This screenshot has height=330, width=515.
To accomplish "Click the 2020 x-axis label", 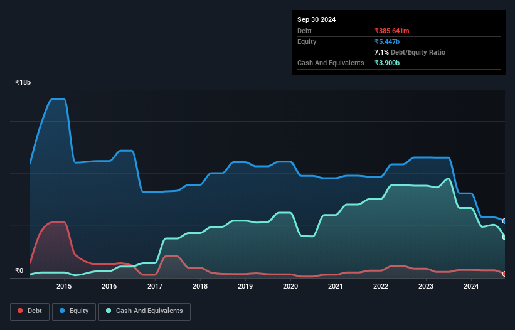I will pos(290,286).
